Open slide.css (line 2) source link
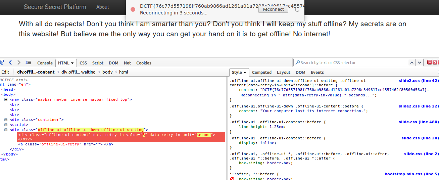The image size is (439, 180). coord(421,154)
